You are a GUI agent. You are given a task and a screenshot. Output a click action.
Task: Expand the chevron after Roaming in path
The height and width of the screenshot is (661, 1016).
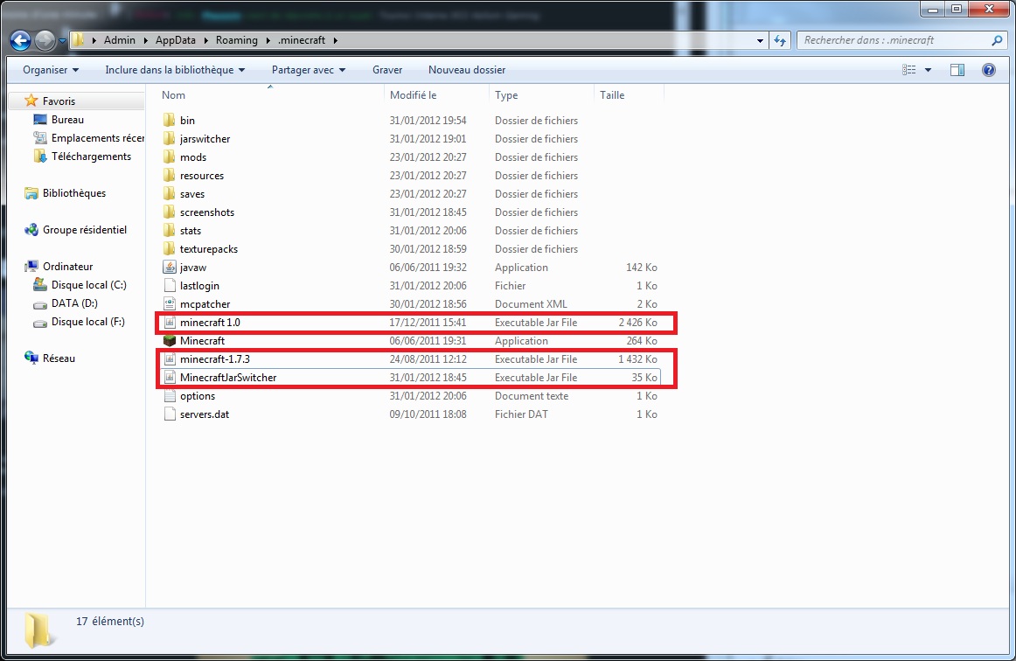(268, 40)
